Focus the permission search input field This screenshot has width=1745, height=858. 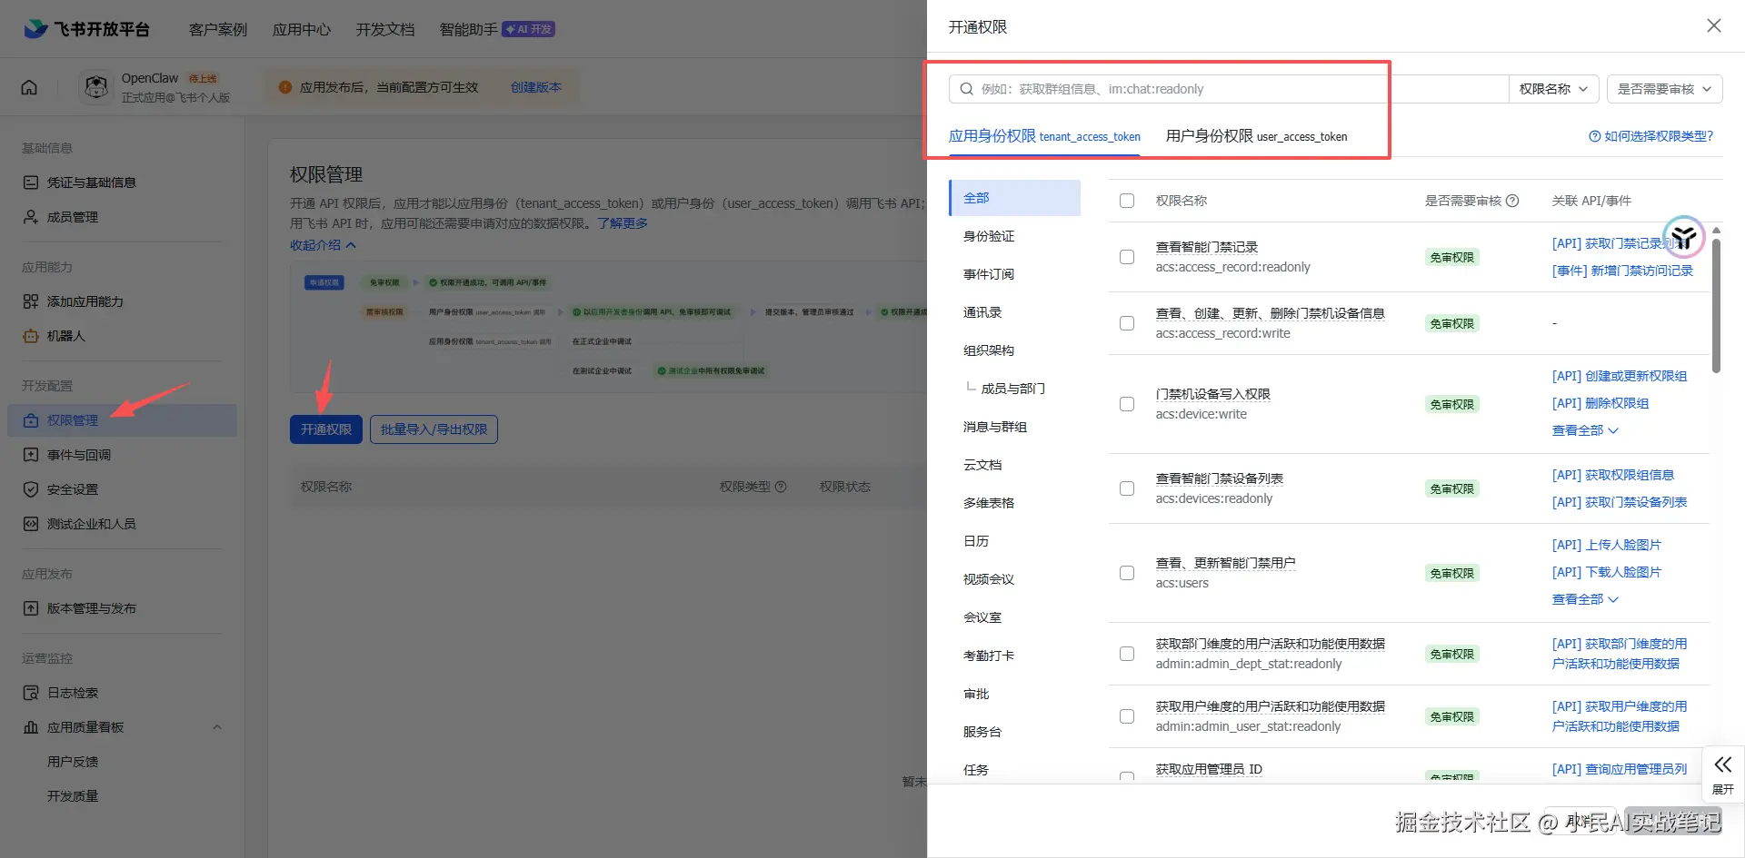(x=1229, y=89)
